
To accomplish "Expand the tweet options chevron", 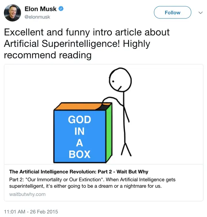I will (x=200, y=13).
